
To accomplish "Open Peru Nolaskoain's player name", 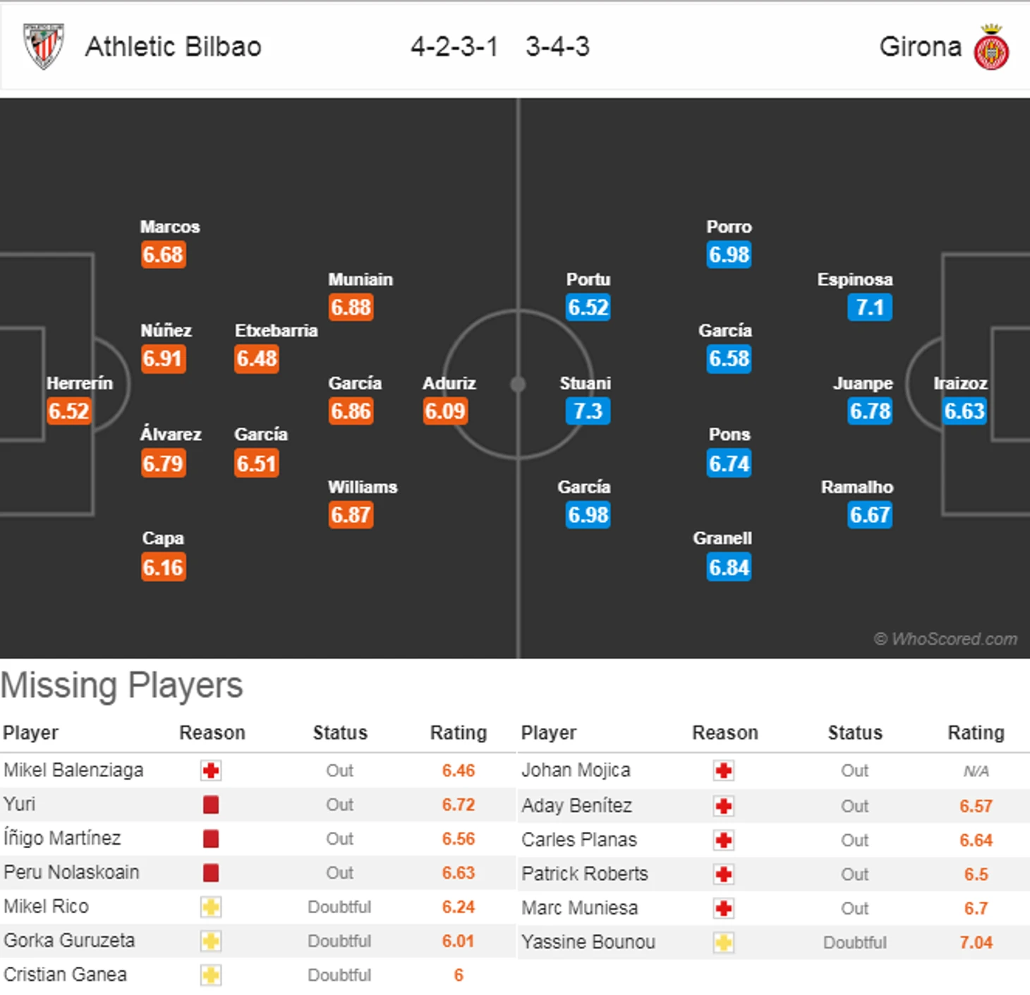I will tap(71, 872).
